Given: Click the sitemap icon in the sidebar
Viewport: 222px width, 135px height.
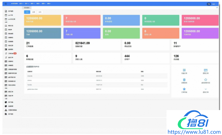Looking at the screenshot, I should pyautogui.click(x=6, y=110).
